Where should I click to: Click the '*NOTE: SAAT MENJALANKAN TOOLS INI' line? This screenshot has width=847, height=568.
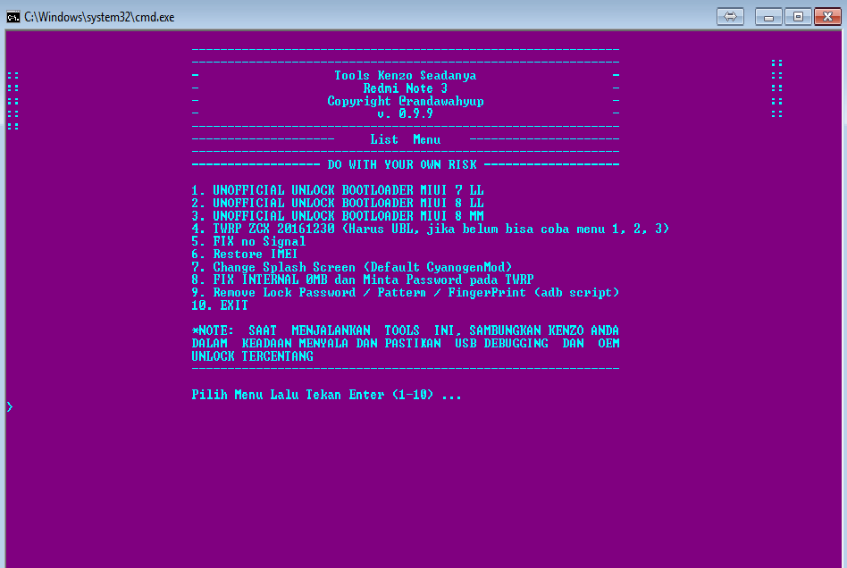click(405, 330)
